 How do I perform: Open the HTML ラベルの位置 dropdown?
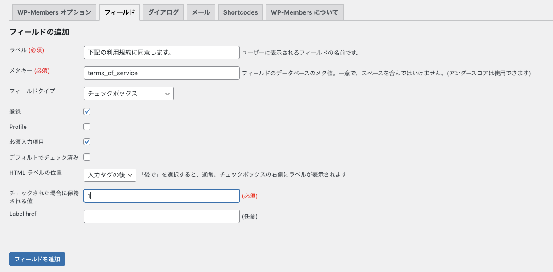110,175
